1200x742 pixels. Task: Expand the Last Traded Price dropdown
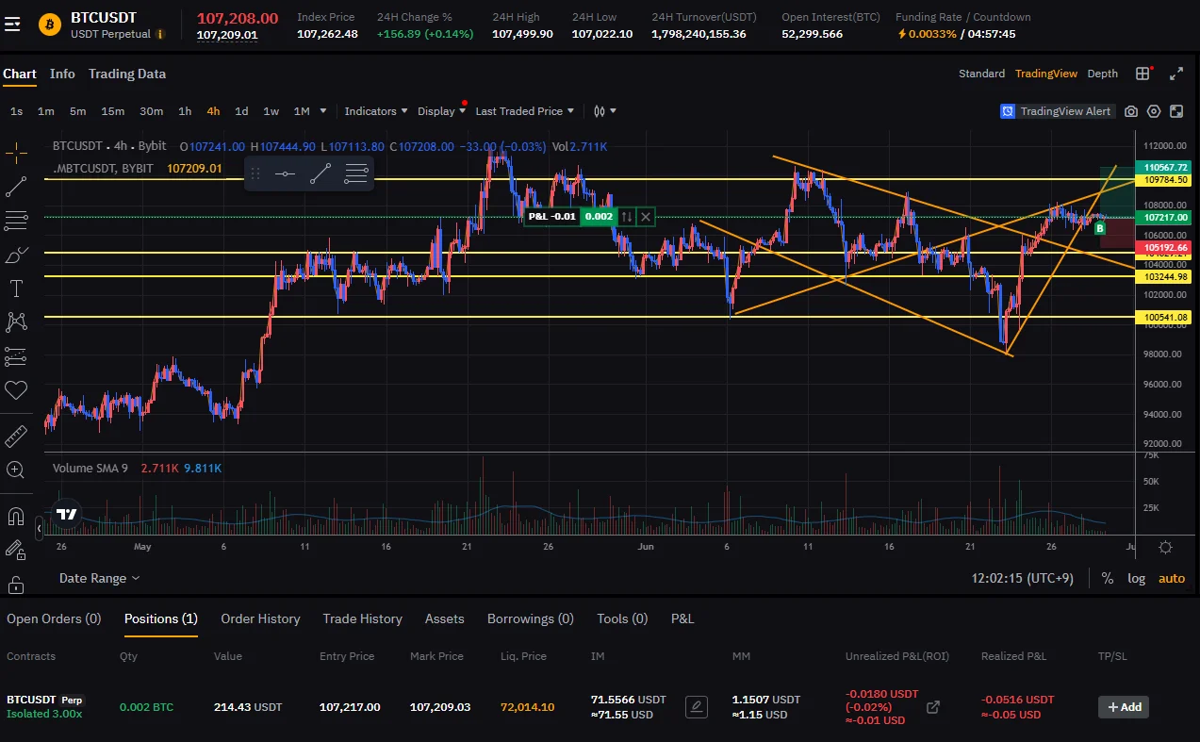tap(525, 111)
